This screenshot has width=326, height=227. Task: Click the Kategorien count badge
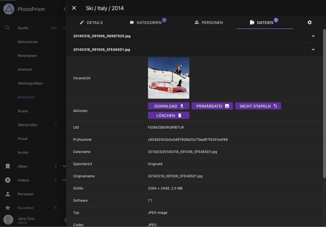[x=164, y=20]
